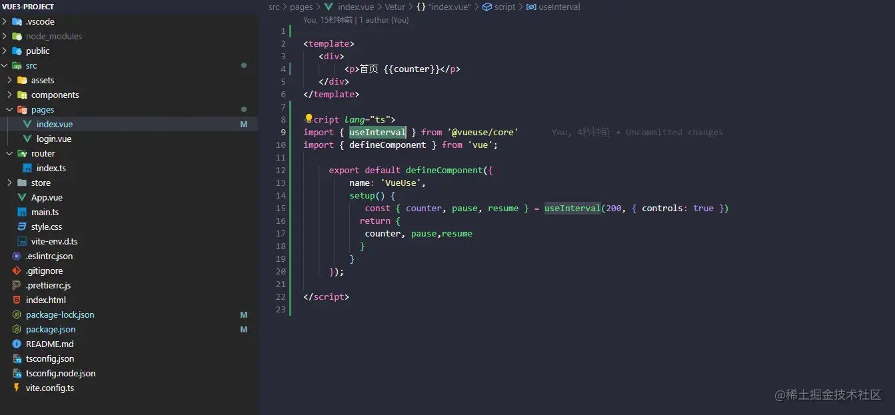Click the '1 author (You)' CodeLens link

pos(385,20)
